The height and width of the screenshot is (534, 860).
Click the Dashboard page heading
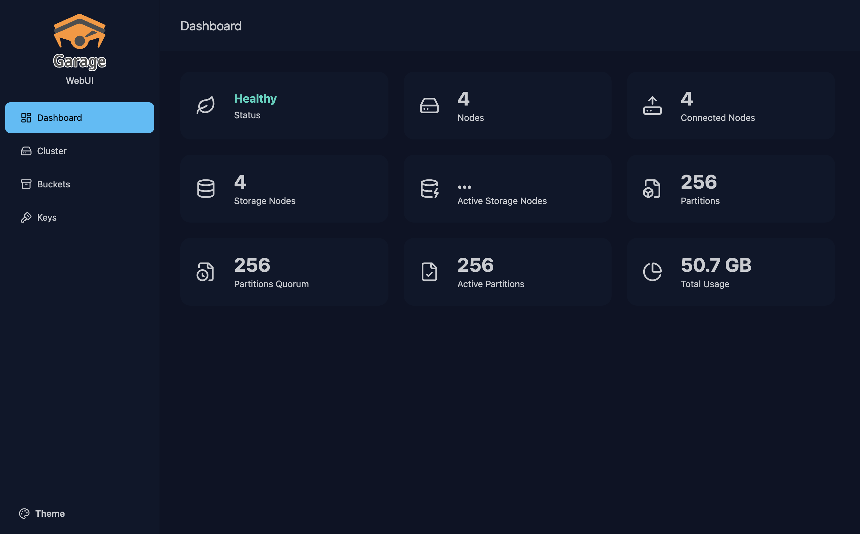click(211, 26)
